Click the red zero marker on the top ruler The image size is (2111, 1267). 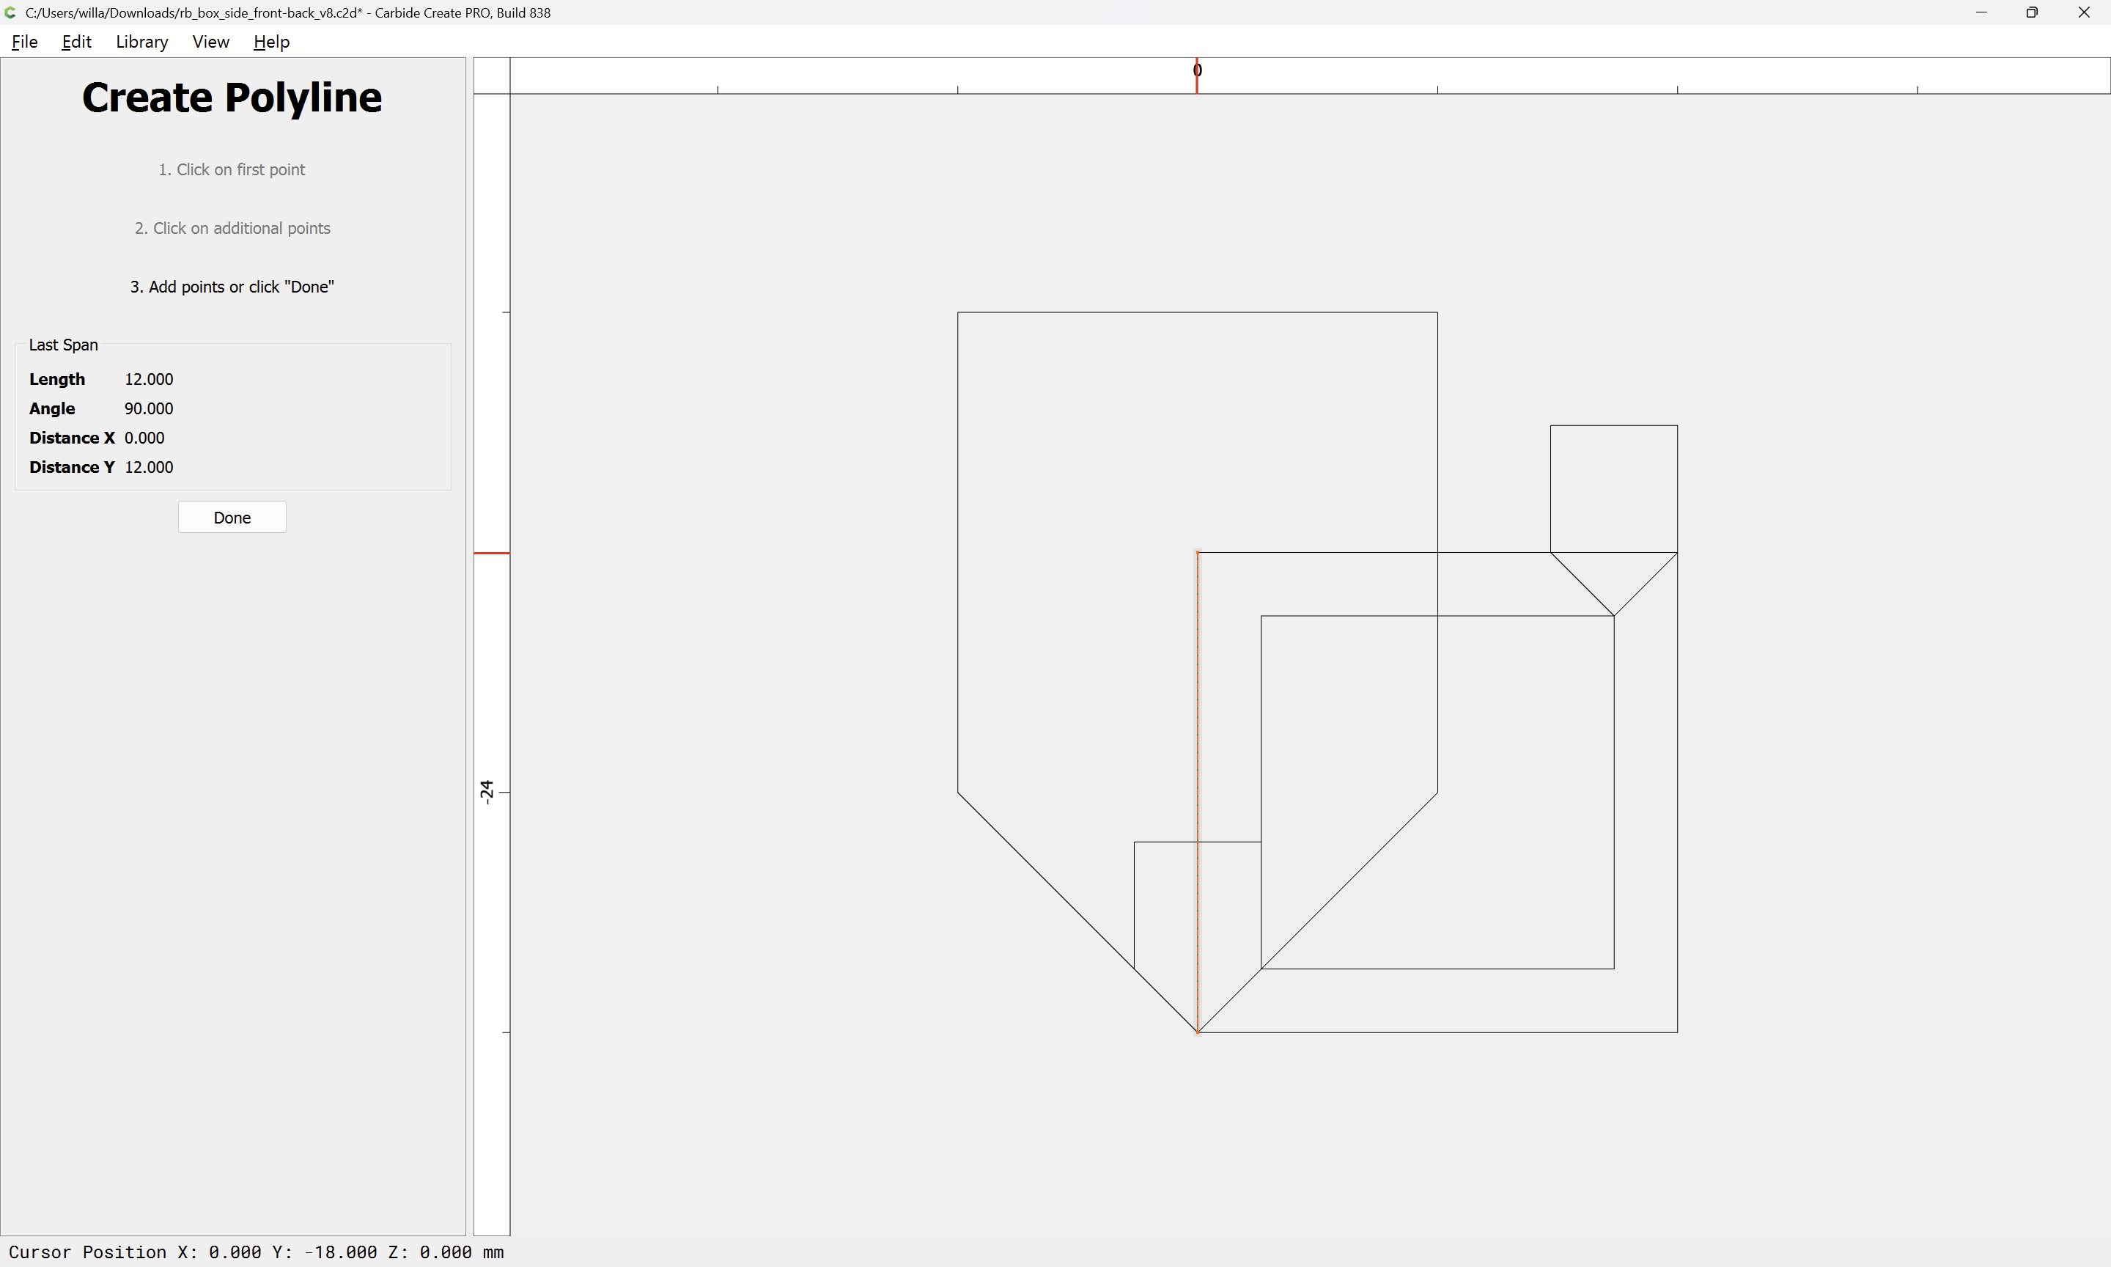[1197, 75]
